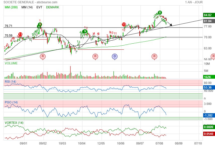This screenshot has height=146, width=215.
Task: Click the 77.00 price axis label
Action: 208,26
